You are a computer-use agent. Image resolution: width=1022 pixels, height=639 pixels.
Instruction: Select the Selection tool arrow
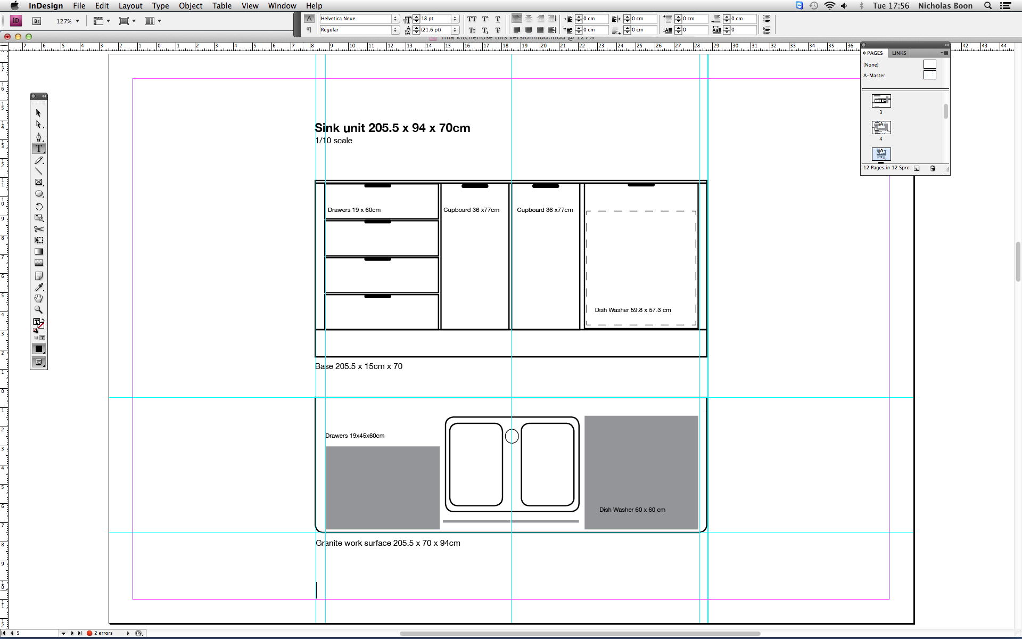coord(38,113)
